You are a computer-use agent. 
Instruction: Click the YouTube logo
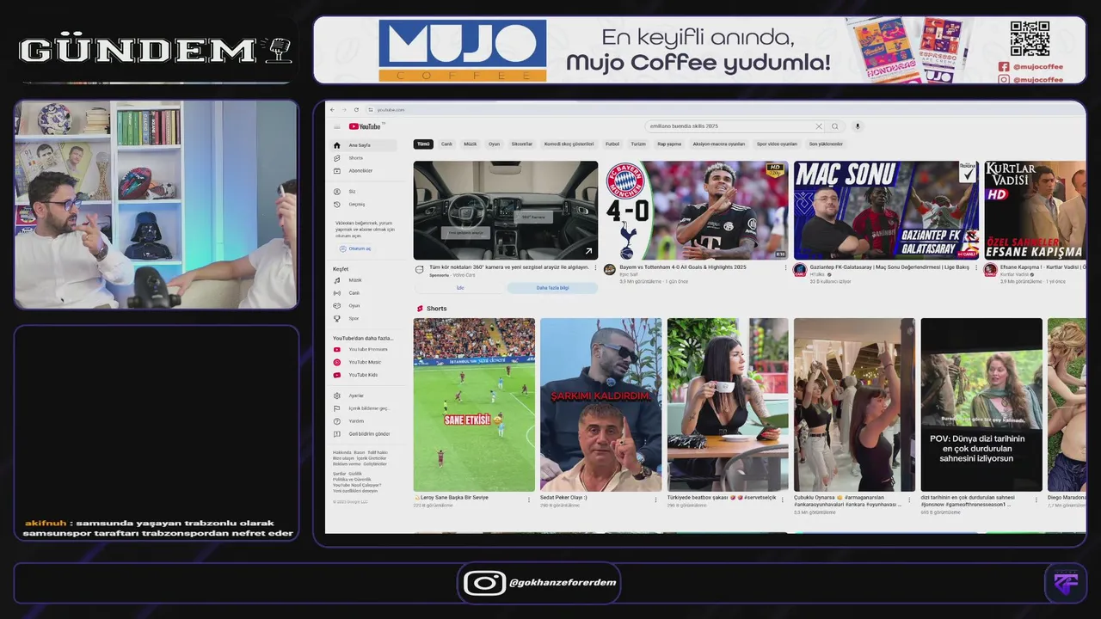pos(365,126)
